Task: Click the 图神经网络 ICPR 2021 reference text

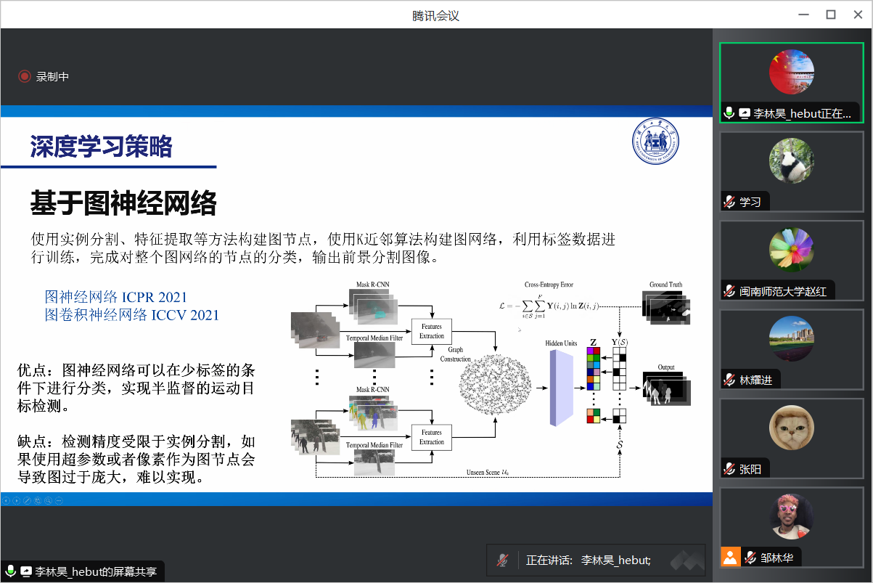Action: 116,297
